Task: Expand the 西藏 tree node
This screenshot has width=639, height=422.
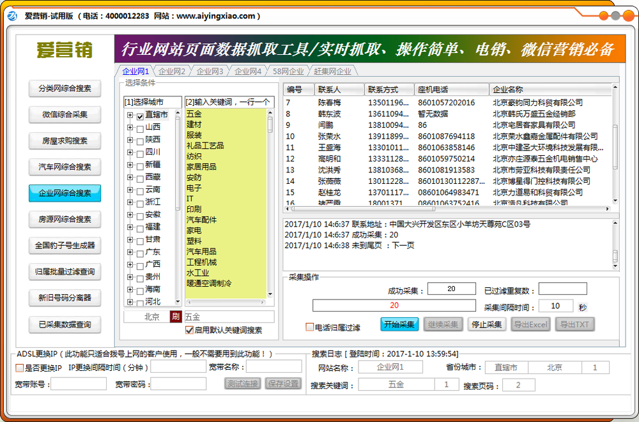Action: tap(130, 177)
